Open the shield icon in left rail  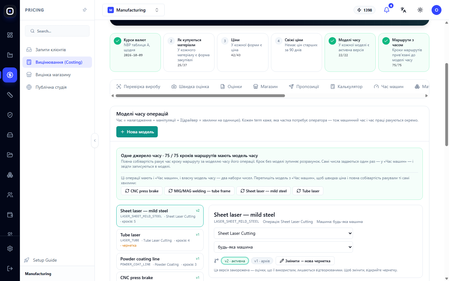point(10,115)
